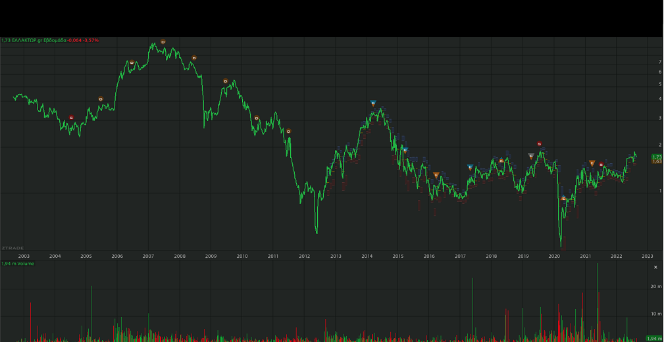Click the 2016 label on time axis
Image resolution: width=664 pixels, height=342 pixels.
[x=430, y=256]
